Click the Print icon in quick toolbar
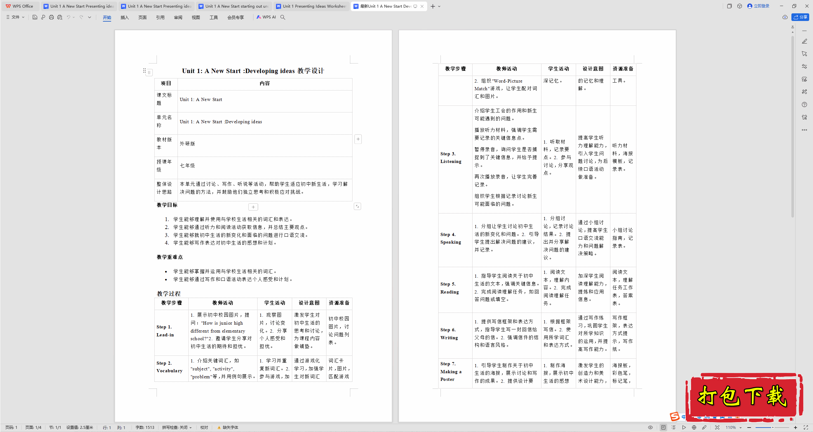The image size is (813, 432). tap(51, 17)
